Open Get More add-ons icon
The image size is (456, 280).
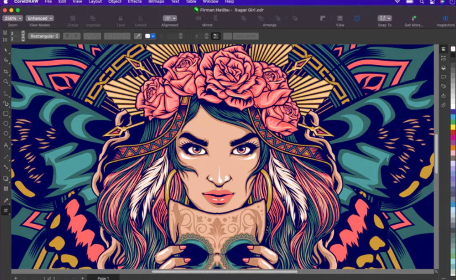[414, 18]
